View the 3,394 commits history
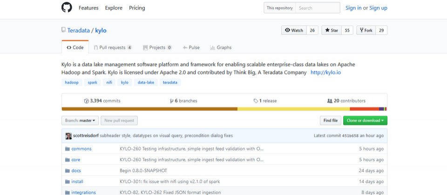Image resolution: width=447 pixels, height=195 pixels. point(102,101)
